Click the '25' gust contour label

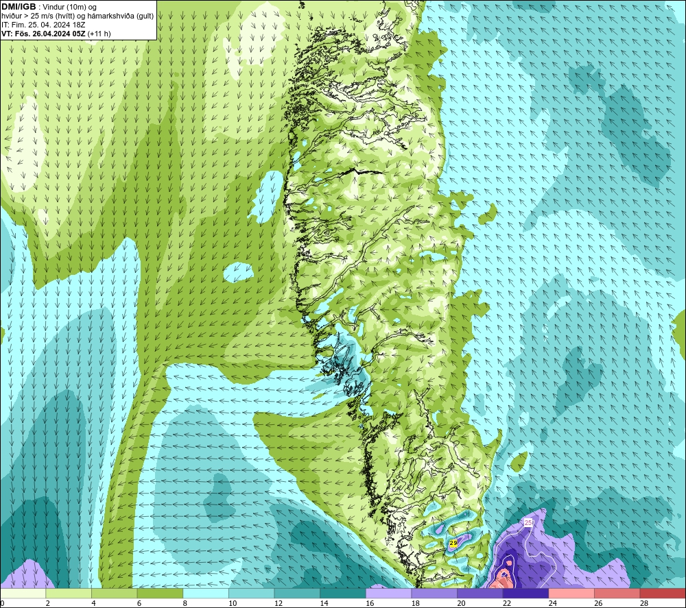tap(528, 523)
